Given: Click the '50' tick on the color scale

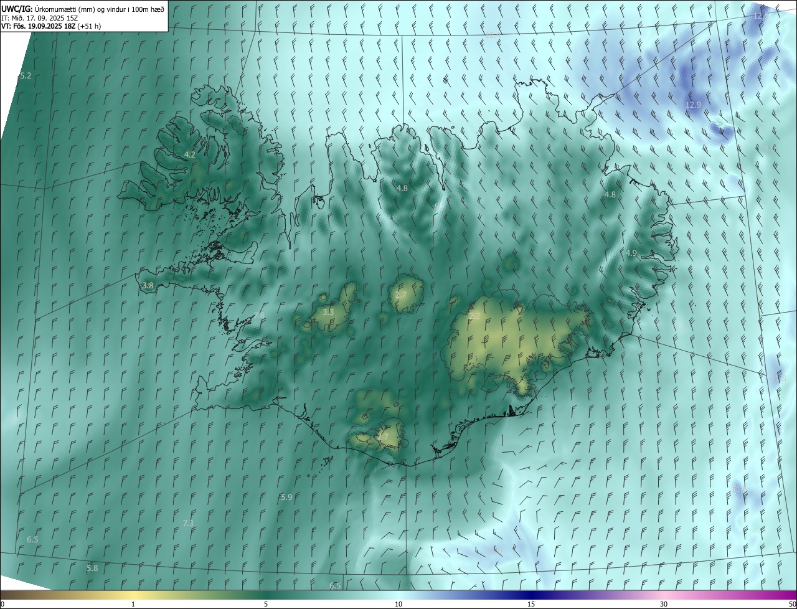Looking at the screenshot, I should point(792,604).
